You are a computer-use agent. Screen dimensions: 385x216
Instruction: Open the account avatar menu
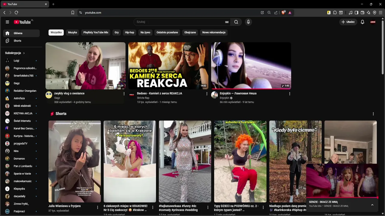[x=373, y=22]
